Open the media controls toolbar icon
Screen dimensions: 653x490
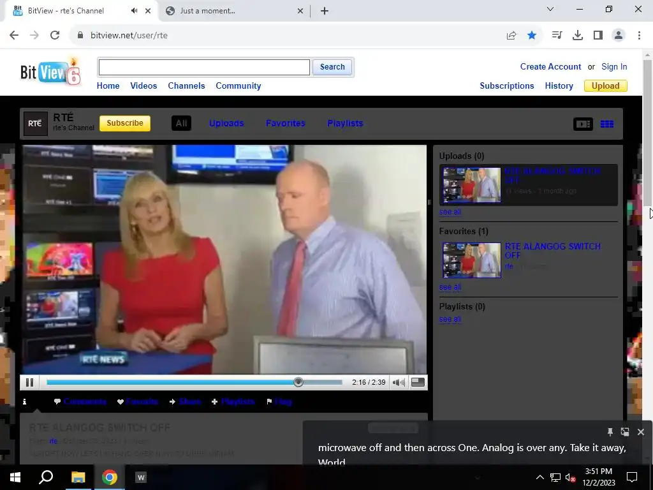point(557,36)
